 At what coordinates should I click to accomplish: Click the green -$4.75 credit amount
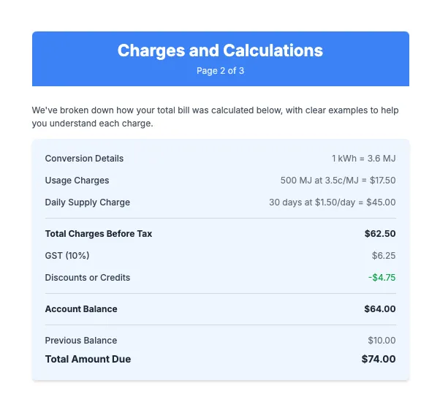click(382, 278)
